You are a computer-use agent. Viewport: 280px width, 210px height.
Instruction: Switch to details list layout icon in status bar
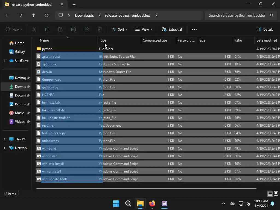coord(270,194)
